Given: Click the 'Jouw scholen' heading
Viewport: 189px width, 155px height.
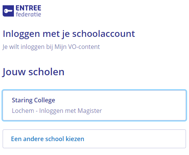Looking at the screenshot, I should (33, 72).
